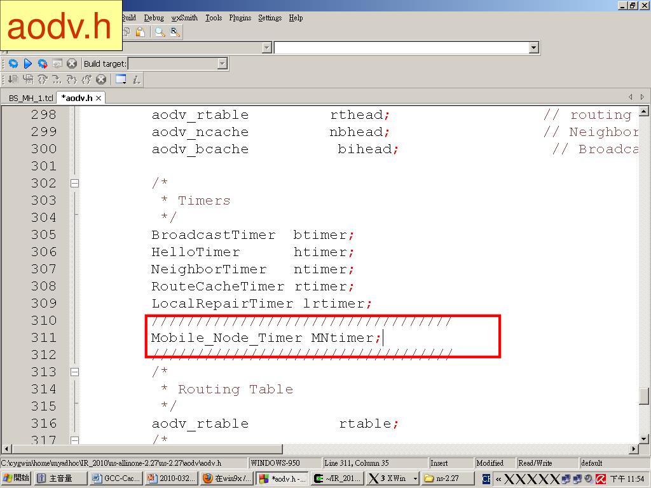Close the *aodv.h tab with X
Viewport: 651px width, 488px height.
click(x=99, y=98)
